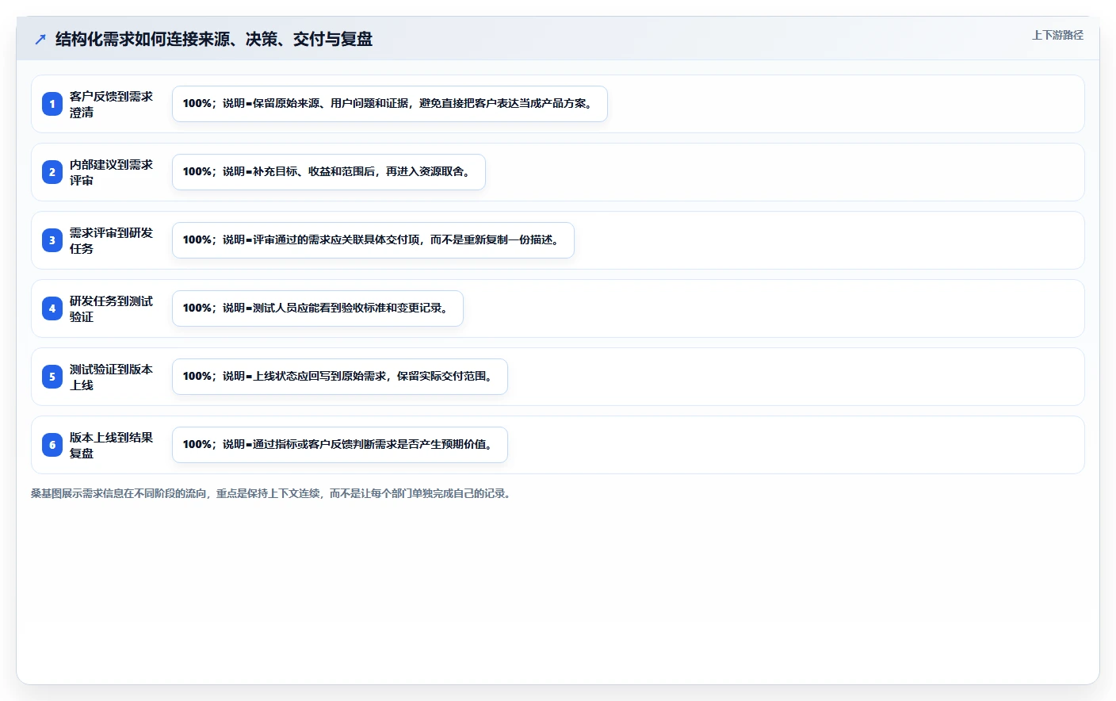Click the description about 上线状态应回写到原始需求
1116x701 pixels.
(340, 377)
